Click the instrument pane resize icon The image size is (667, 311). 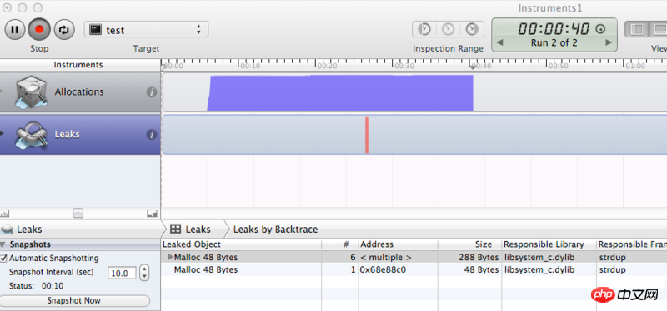152,214
